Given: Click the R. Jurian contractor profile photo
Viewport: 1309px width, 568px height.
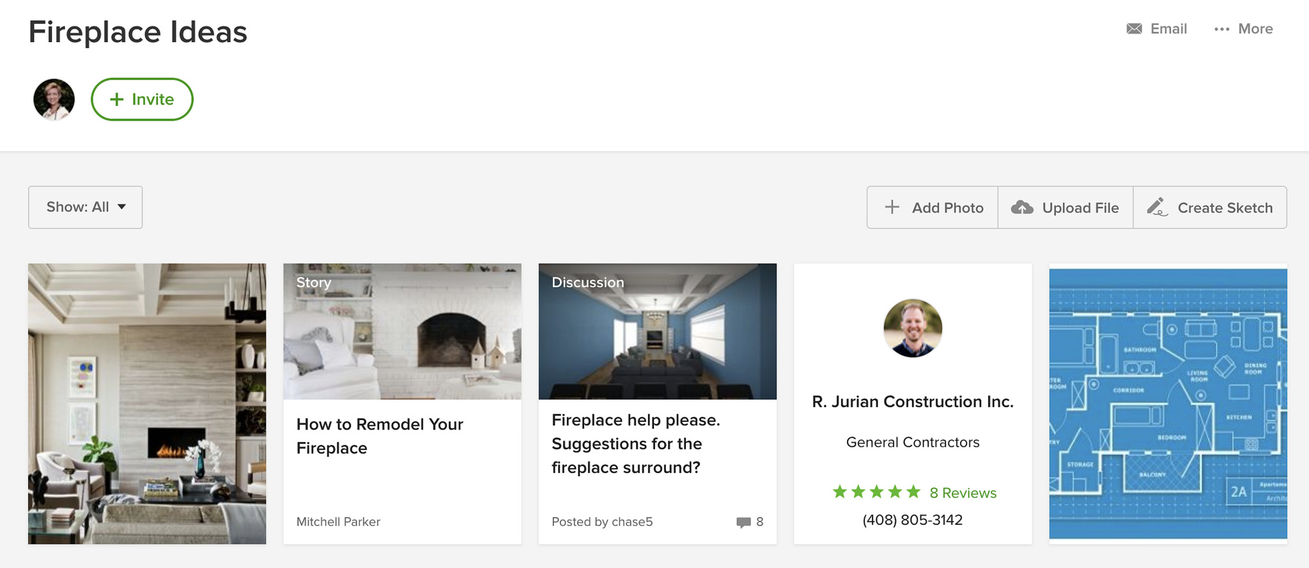Looking at the screenshot, I should tap(912, 328).
